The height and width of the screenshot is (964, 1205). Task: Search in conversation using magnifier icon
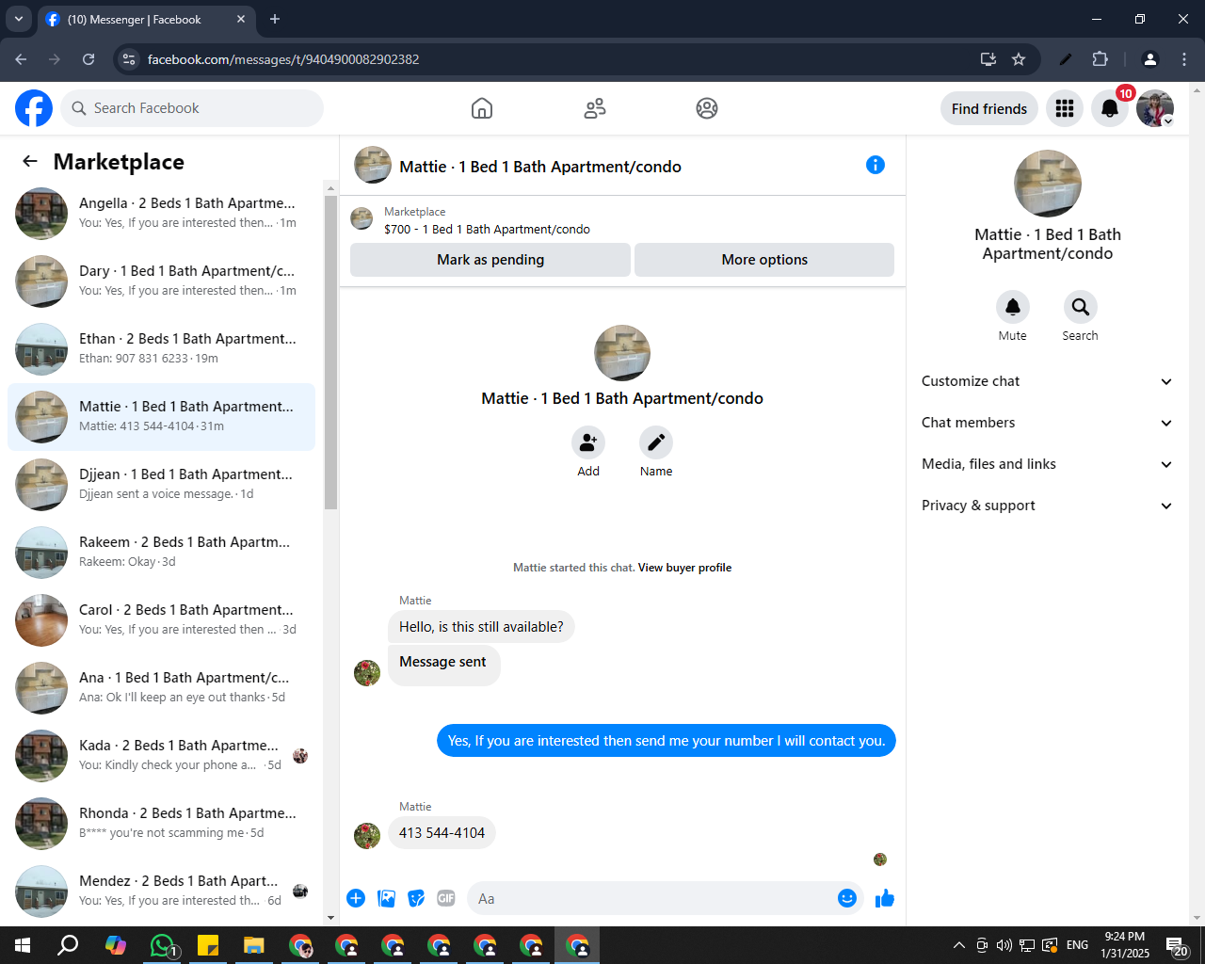click(x=1081, y=307)
